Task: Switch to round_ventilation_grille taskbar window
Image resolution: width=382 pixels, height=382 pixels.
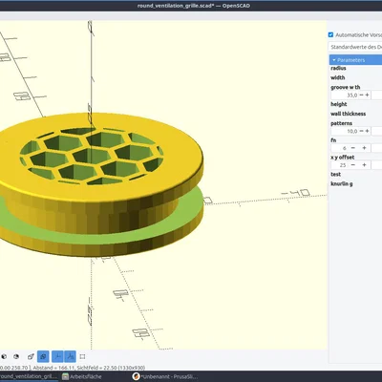Action: pos(29,376)
